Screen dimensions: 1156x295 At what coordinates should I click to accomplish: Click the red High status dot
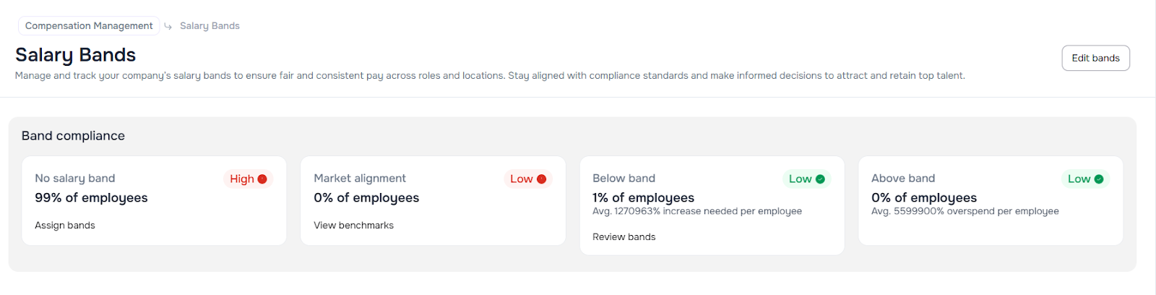click(x=262, y=179)
